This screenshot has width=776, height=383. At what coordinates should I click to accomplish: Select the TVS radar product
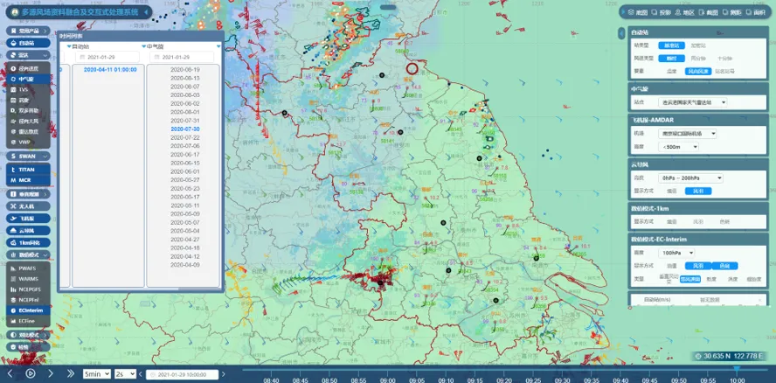[24, 89]
